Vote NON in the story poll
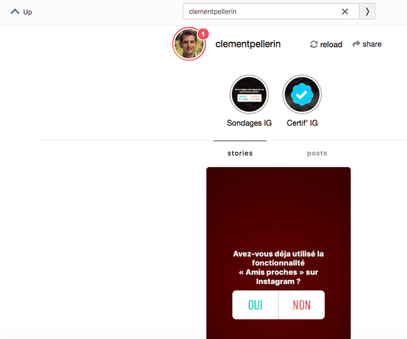 point(302,305)
